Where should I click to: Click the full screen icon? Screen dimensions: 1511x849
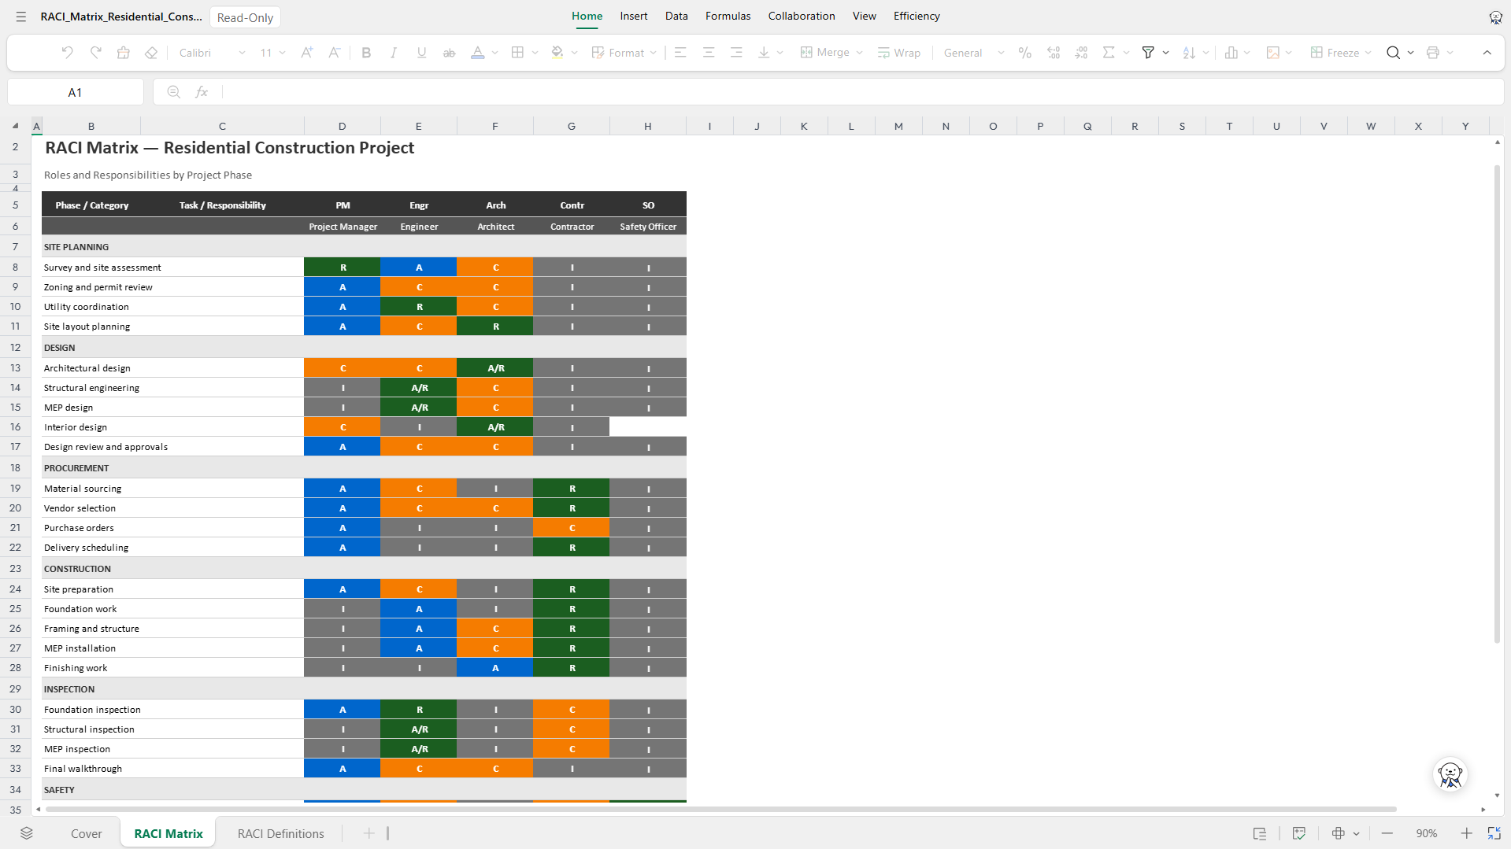click(1494, 833)
